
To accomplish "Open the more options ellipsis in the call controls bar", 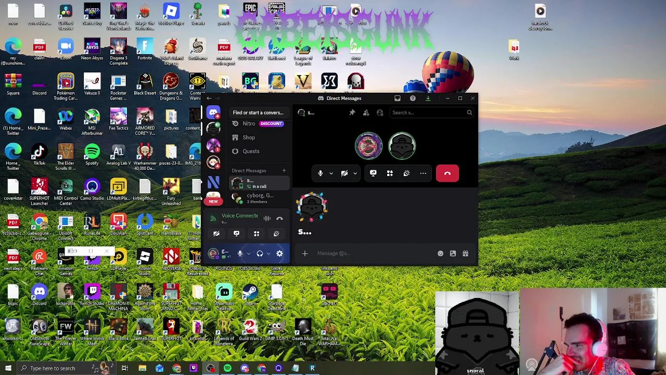I will click(x=423, y=173).
